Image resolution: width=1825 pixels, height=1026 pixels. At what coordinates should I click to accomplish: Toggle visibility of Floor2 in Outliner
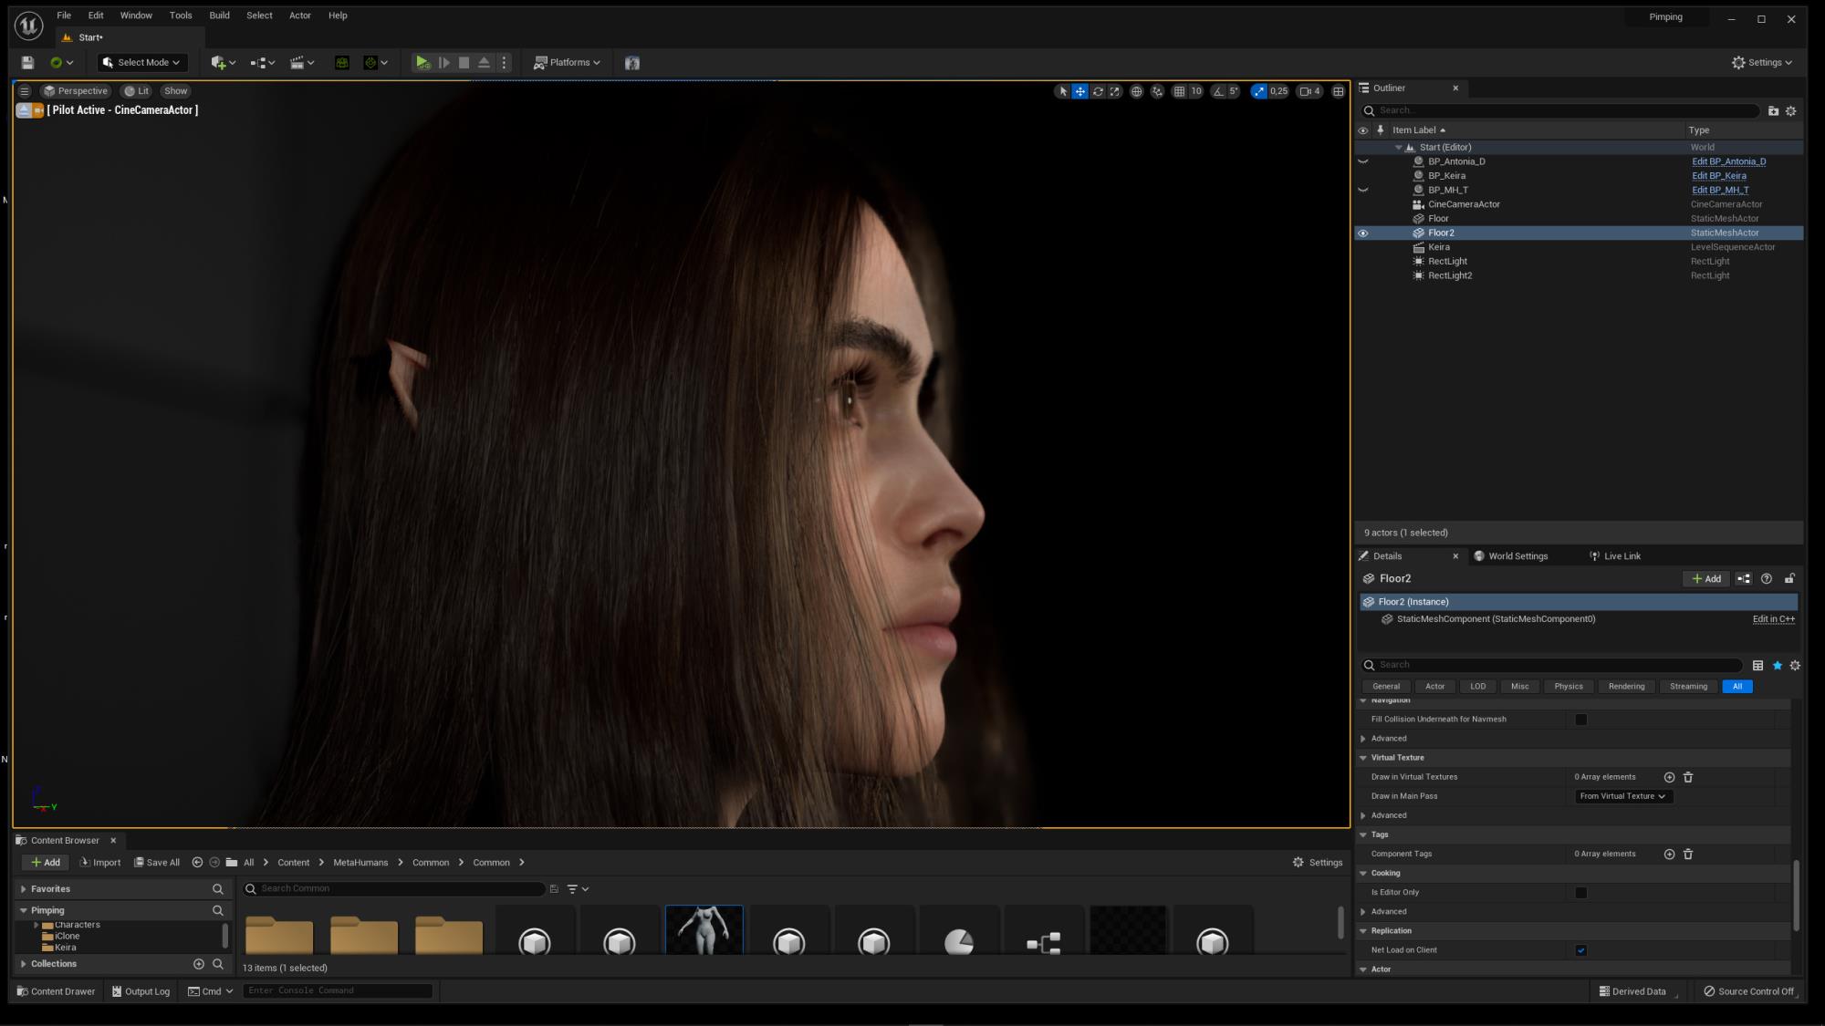click(1363, 233)
